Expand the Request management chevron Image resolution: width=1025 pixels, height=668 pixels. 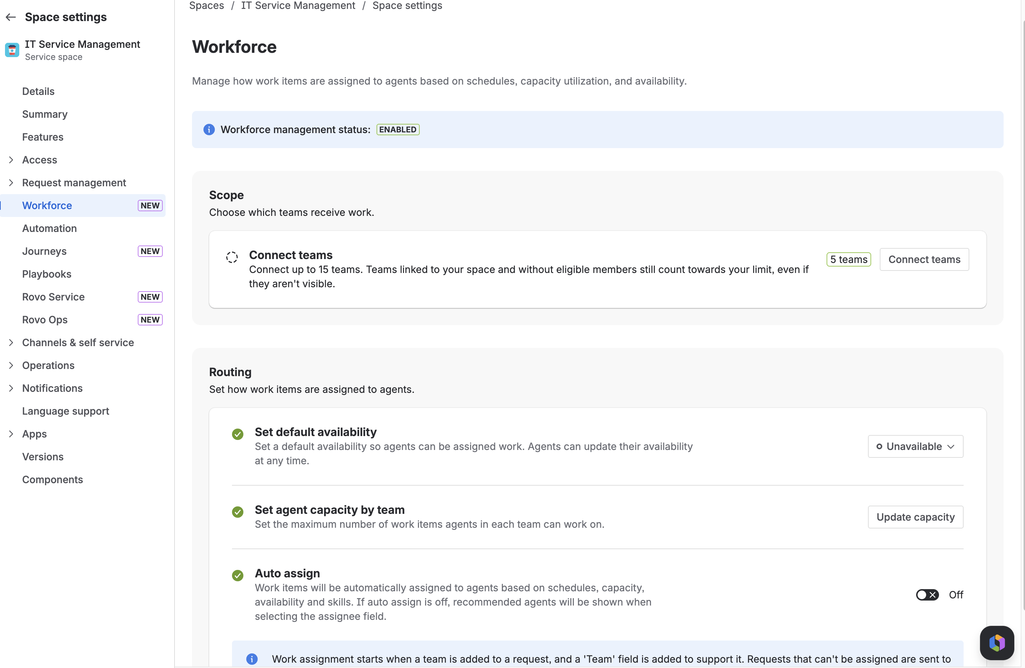11,183
